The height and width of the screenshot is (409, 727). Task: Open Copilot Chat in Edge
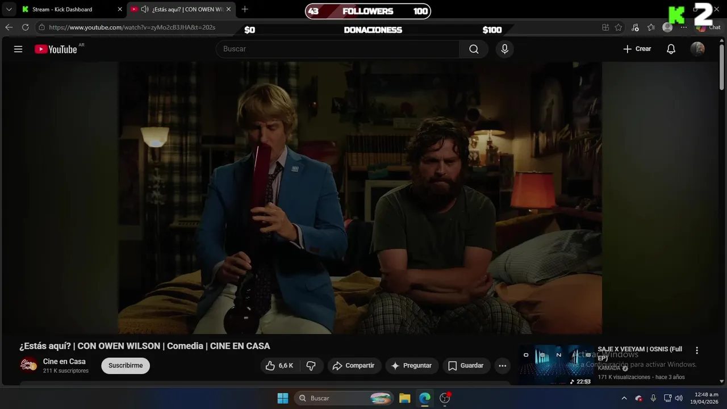tap(708, 27)
